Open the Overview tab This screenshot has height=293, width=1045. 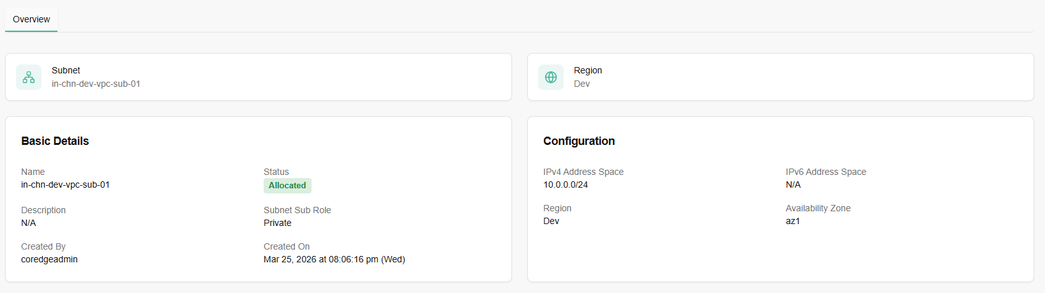31,19
